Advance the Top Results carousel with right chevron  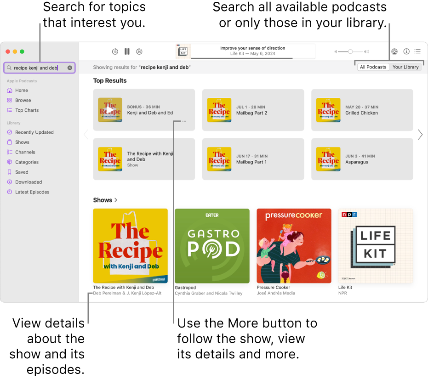coord(420,135)
